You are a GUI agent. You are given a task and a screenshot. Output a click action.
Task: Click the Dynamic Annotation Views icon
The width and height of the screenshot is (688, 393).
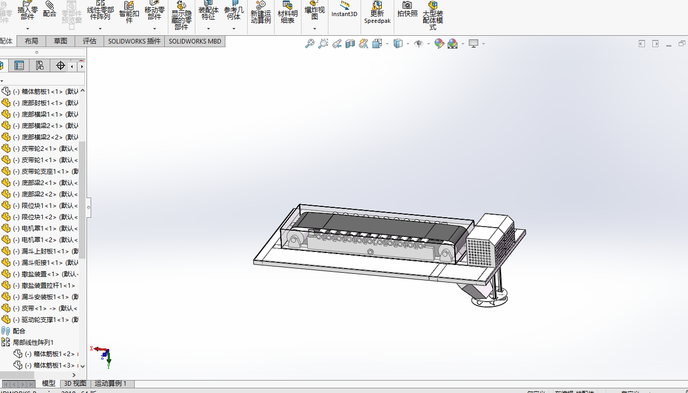[364, 44]
